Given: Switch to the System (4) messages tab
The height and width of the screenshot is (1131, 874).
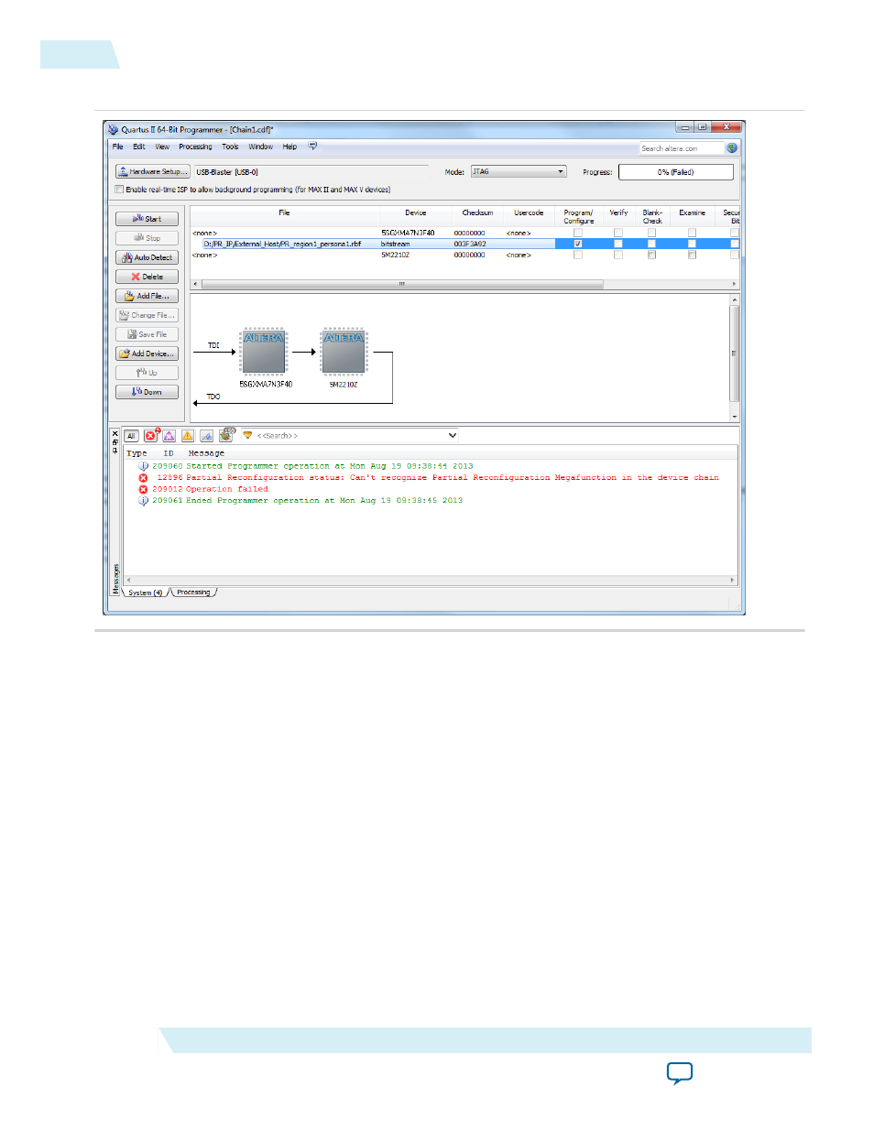Looking at the screenshot, I should 146,593.
